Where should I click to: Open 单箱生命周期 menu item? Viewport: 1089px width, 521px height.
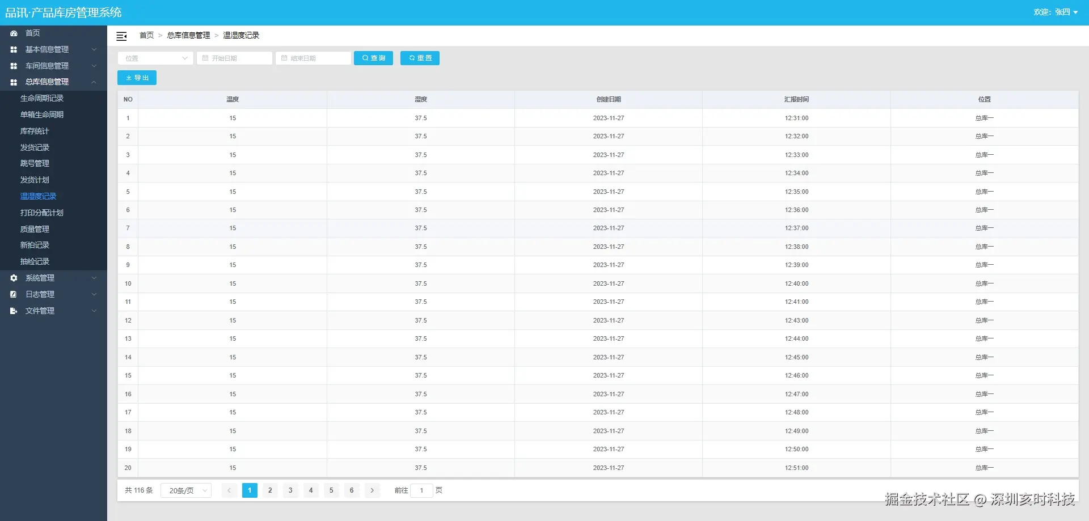42,115
